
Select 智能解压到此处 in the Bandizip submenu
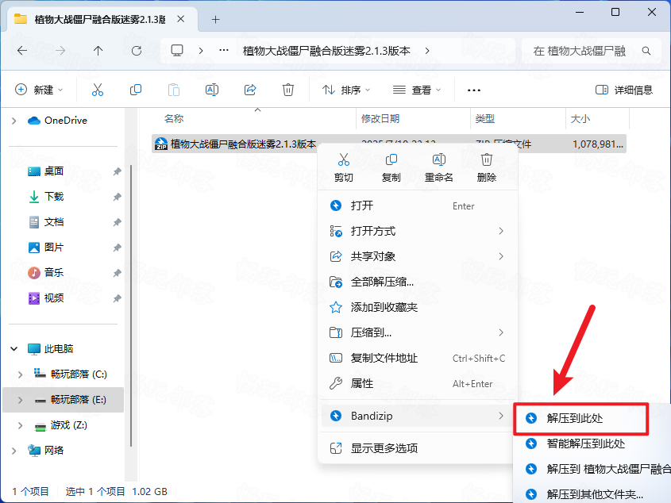tap(593, 443)
